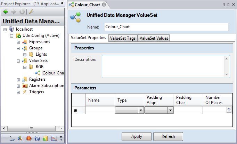Click the Padding Char cell

coord(188,110)
